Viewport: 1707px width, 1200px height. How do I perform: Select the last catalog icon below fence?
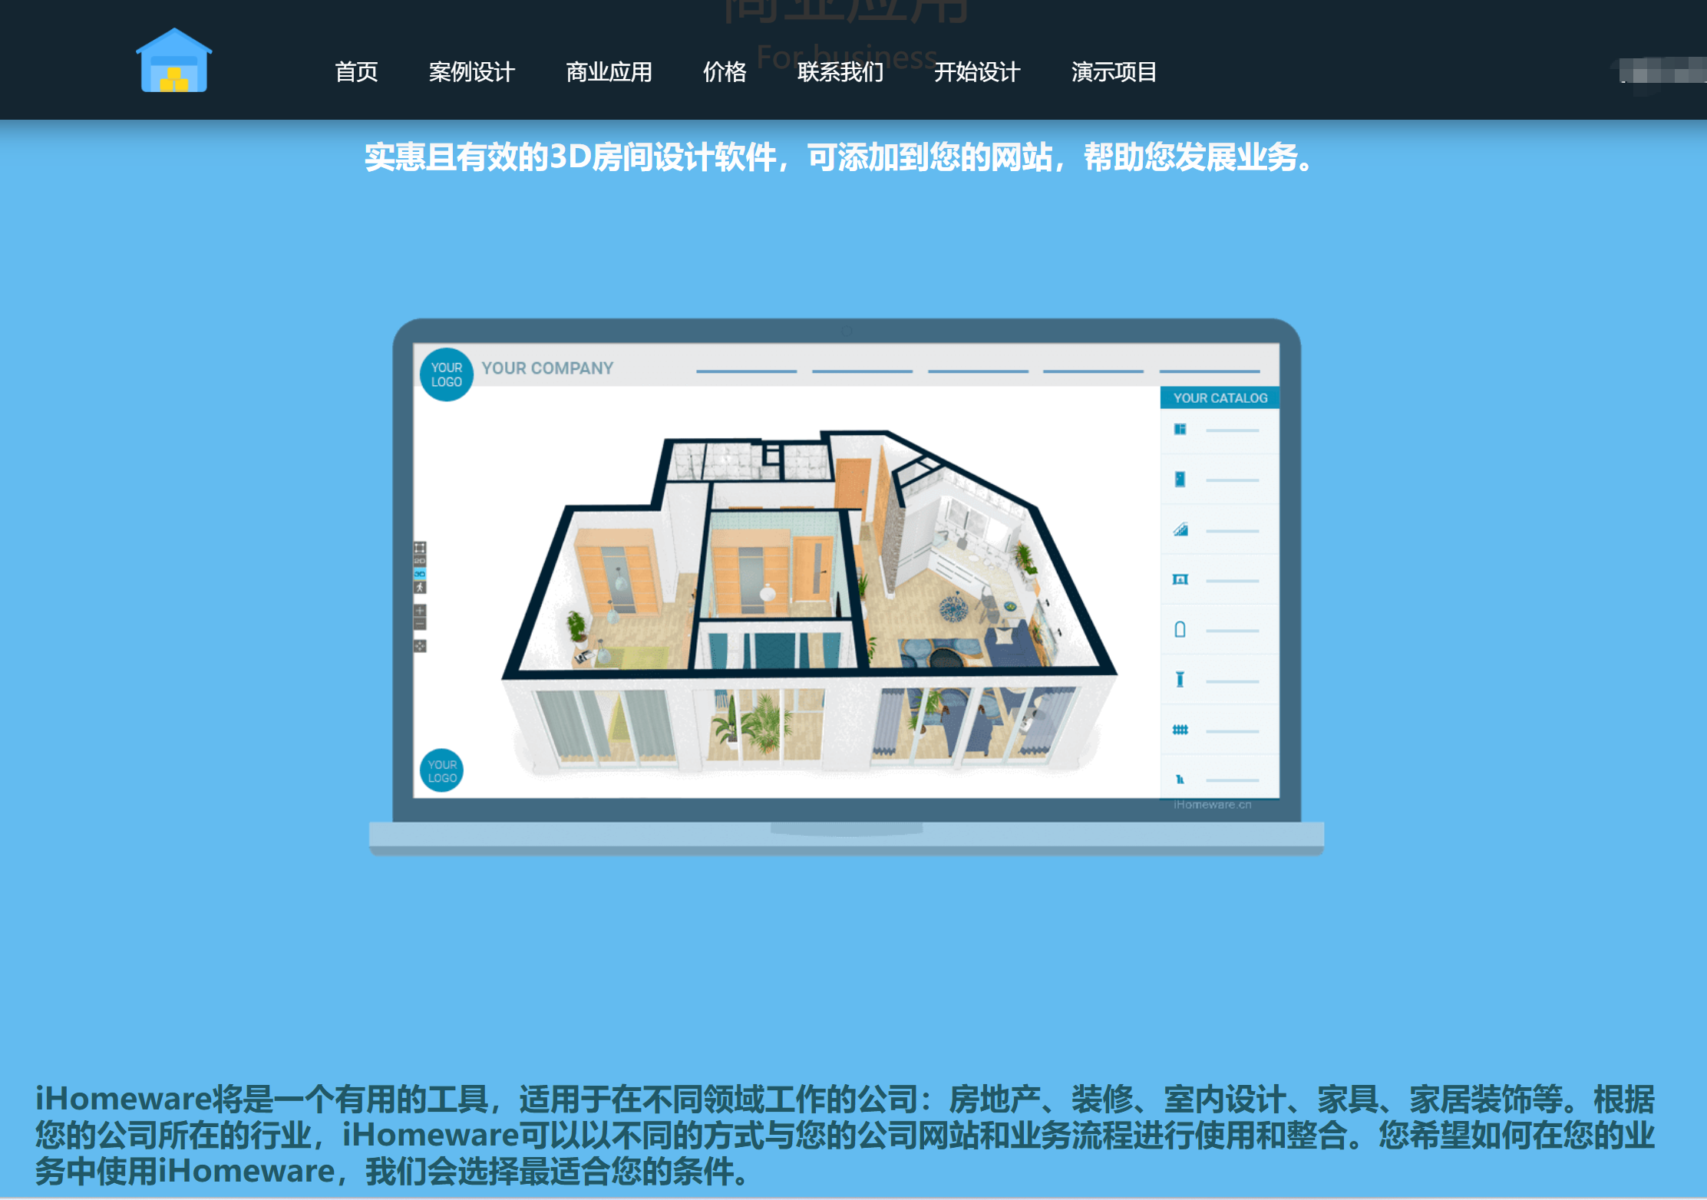pyautogui.click(x=1180, y=780)
